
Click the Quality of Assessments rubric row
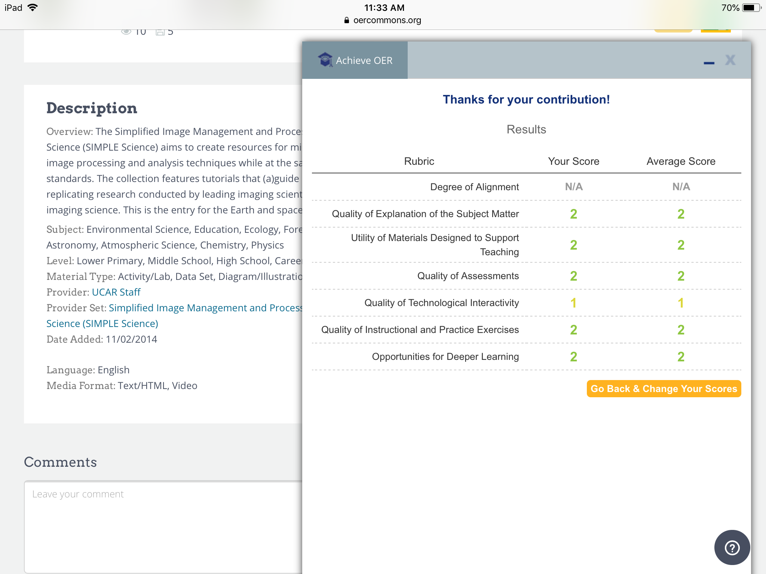(x=468, y=276)
